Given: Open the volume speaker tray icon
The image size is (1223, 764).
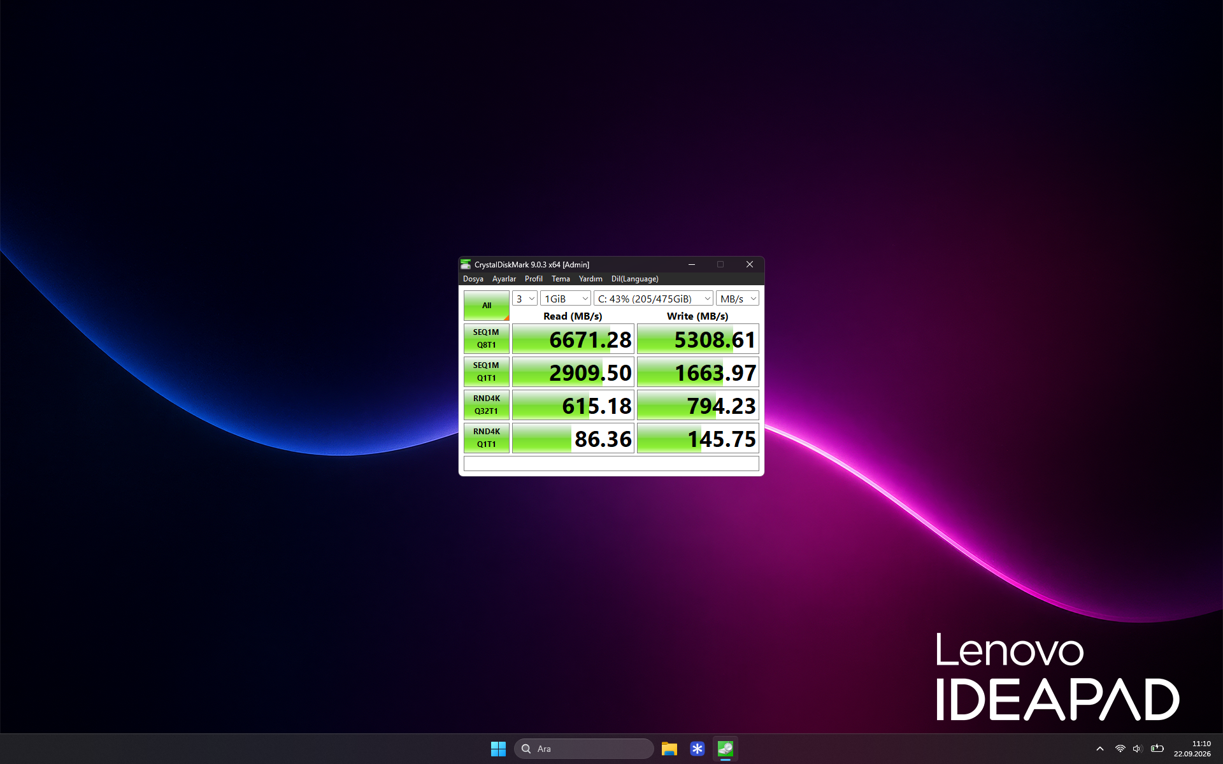Looking at the screenshot, I should pyautogui.click(x=1138, y=749).
